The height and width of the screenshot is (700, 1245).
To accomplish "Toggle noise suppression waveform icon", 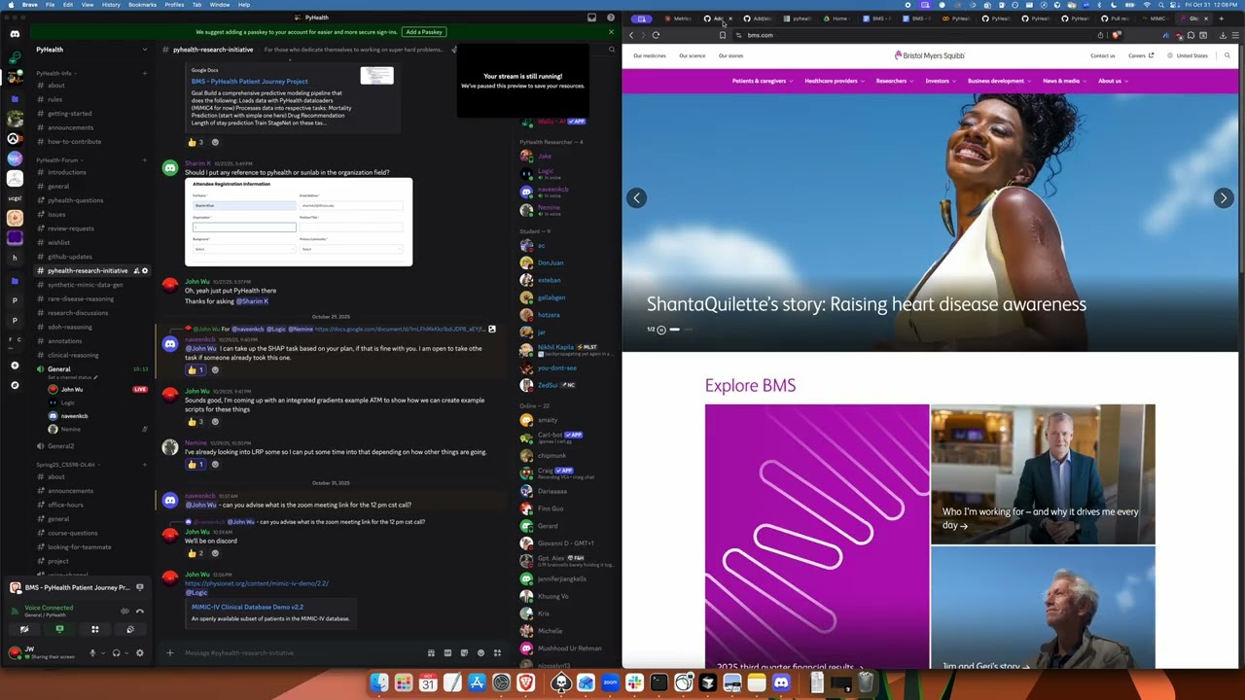I will click(x=124, y=612).
